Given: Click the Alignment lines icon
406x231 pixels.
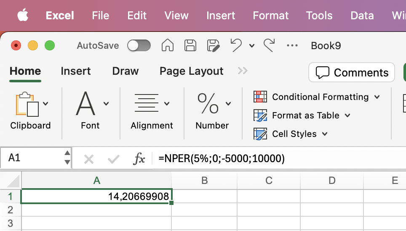Looking at the screenshot, I should (146, 103).
